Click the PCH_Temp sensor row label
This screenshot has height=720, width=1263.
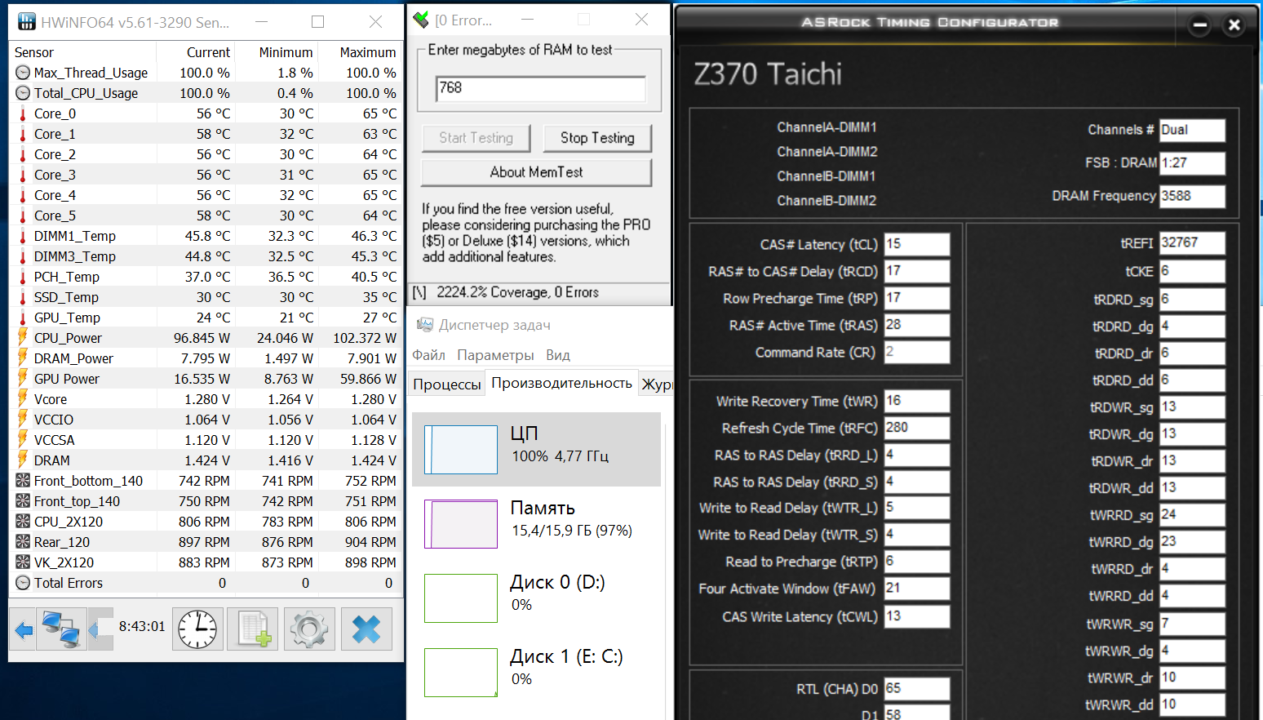click(67, 277)
